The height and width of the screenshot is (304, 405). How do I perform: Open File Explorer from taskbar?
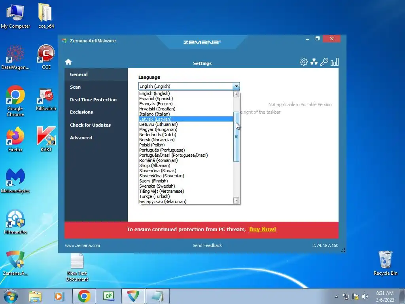coord(35,296)
